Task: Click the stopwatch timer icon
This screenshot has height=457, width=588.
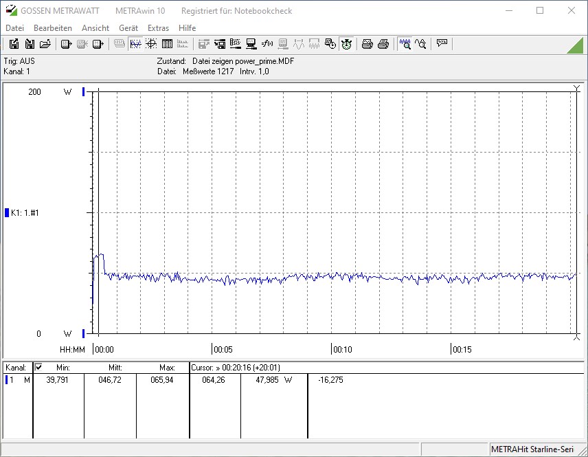Action: (346, 44)
